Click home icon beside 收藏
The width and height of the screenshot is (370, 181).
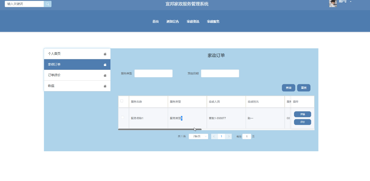105,86
